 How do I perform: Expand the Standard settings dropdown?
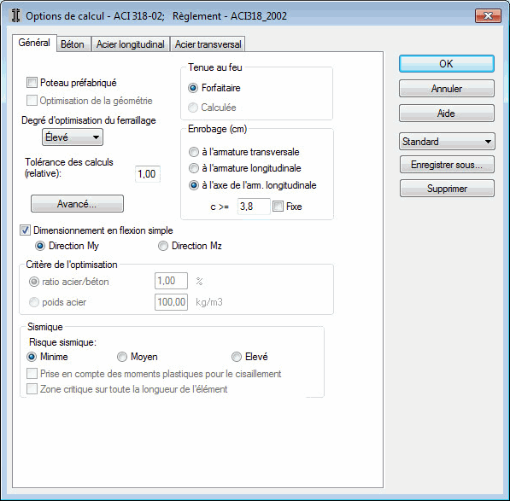tap(447, 142)
